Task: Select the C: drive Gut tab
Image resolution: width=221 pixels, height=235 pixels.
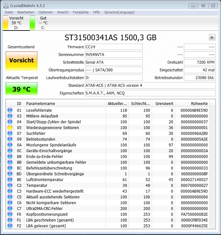Action: click(x=43, y=23)
